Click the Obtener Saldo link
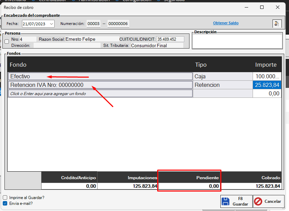This screenshot has height=211, width=289. coord(226,23)
